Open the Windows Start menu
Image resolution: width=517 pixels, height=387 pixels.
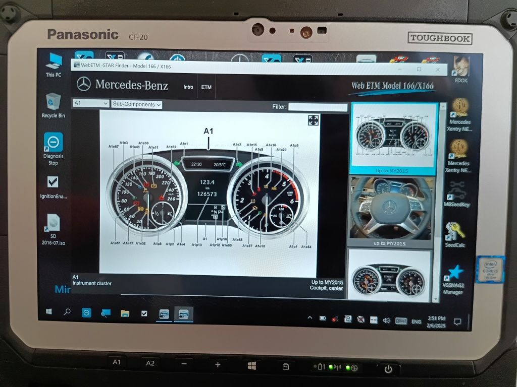tap(49, 311)
